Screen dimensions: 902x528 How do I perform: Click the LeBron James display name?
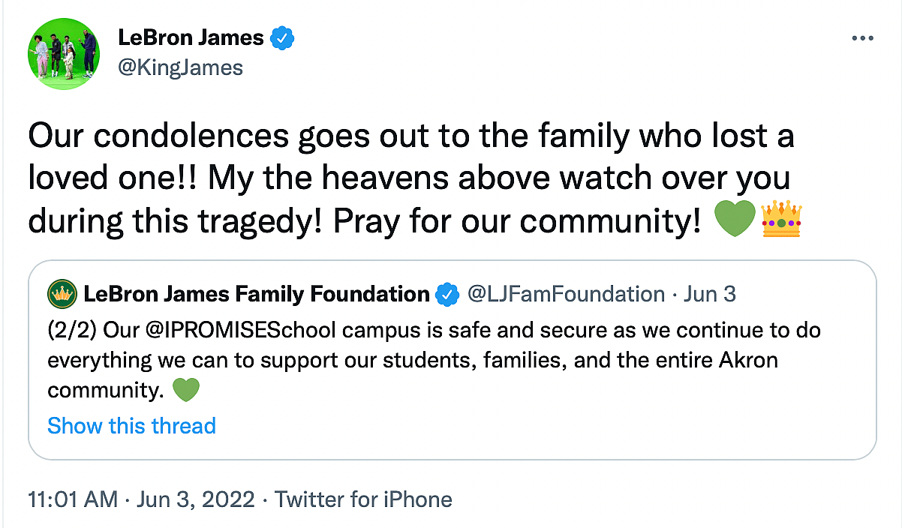point(191,37)
